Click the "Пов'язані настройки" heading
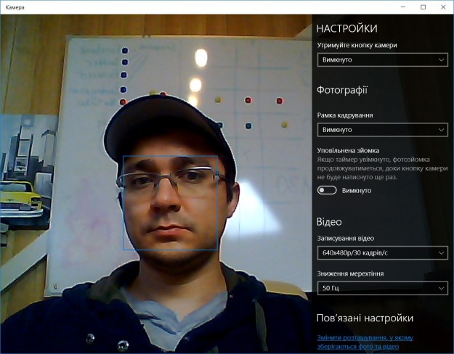This screenshot has height=354, width=454. pyautogui.click(x=365, y=318)
